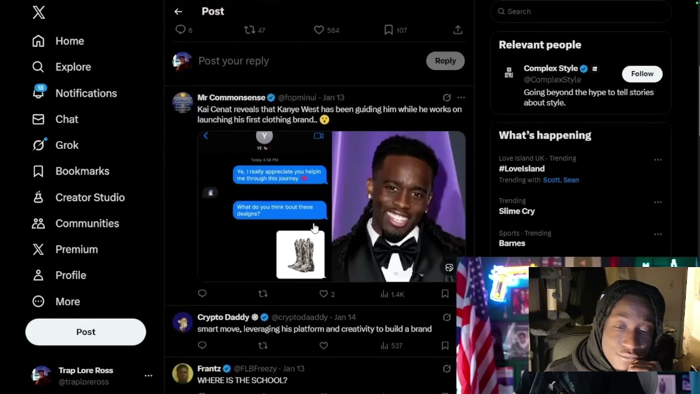View analytics showing 537 views

tap(391, 345)
